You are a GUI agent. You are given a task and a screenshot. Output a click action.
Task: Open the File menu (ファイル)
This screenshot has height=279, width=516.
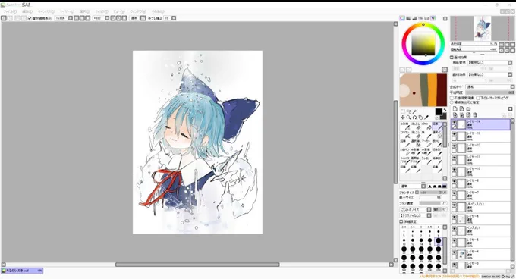coord(10,11)
